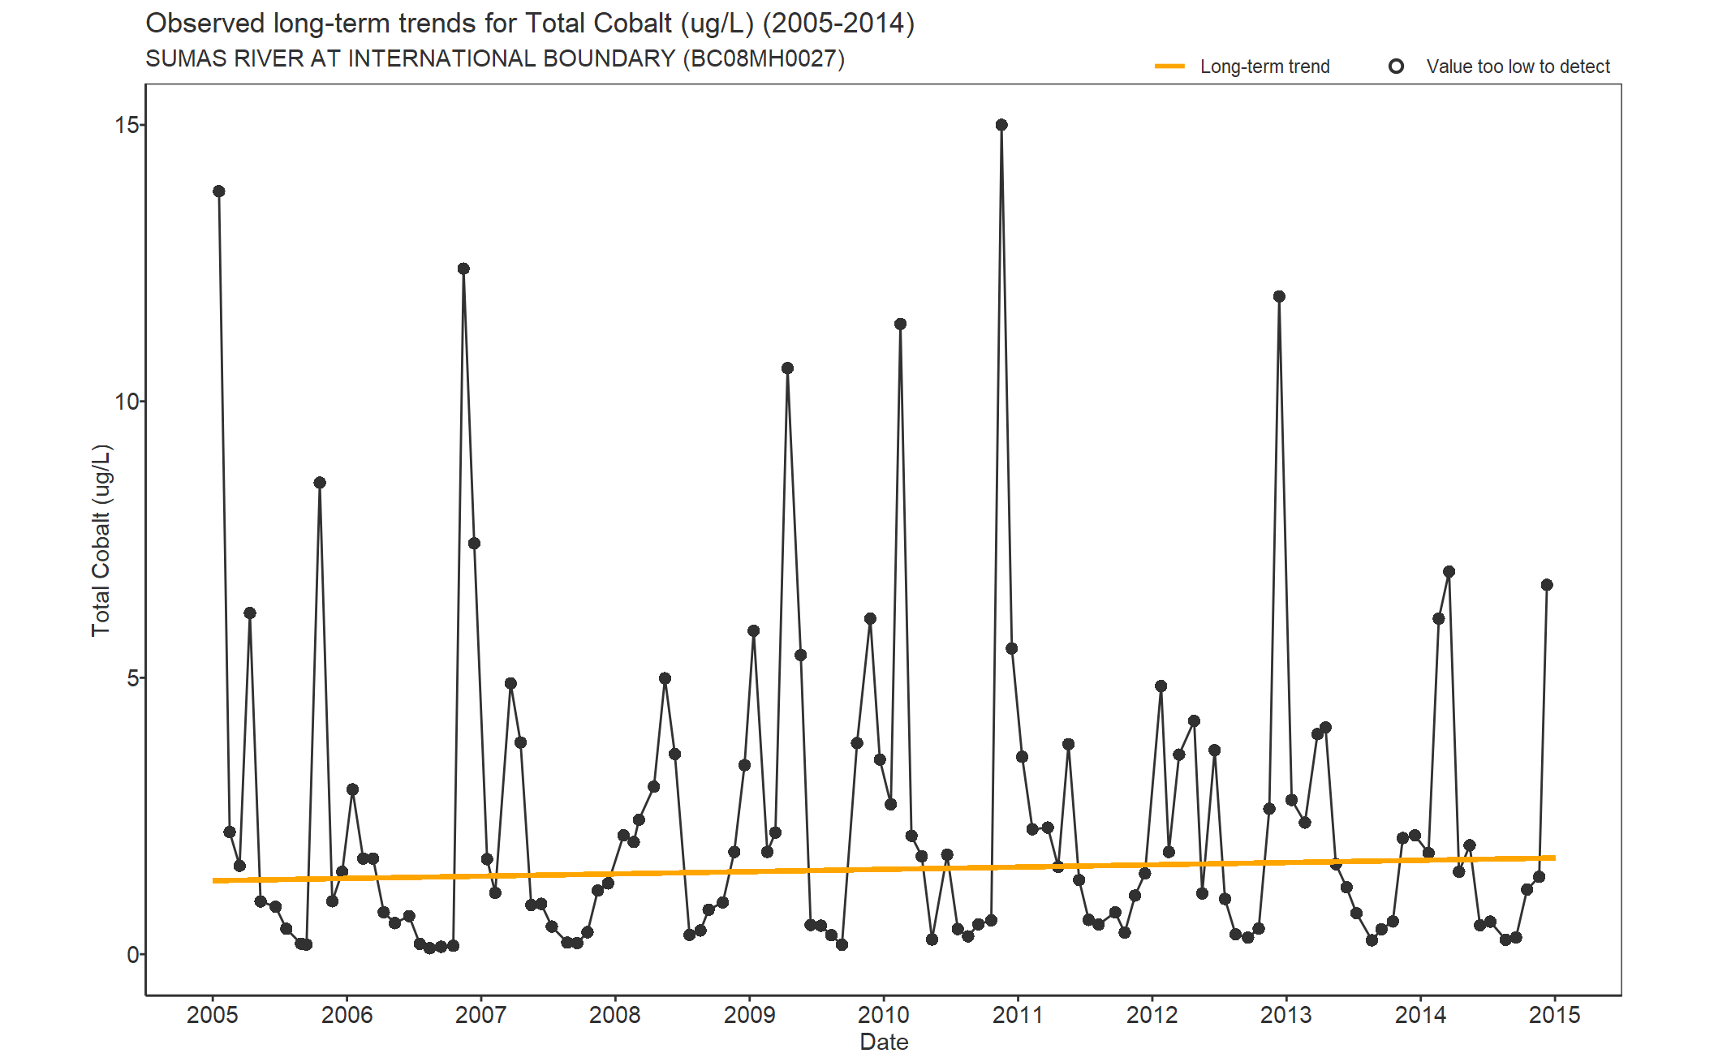Select the first data point near 13.8 in 2005
This screenshot has height=1062, width=1714.
pyautogui.click(x=219, y=191)
